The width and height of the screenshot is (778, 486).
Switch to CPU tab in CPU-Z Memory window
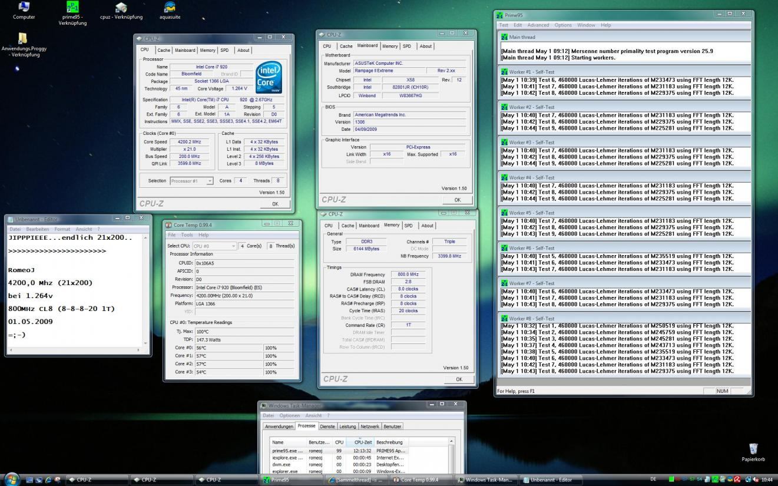329,226
